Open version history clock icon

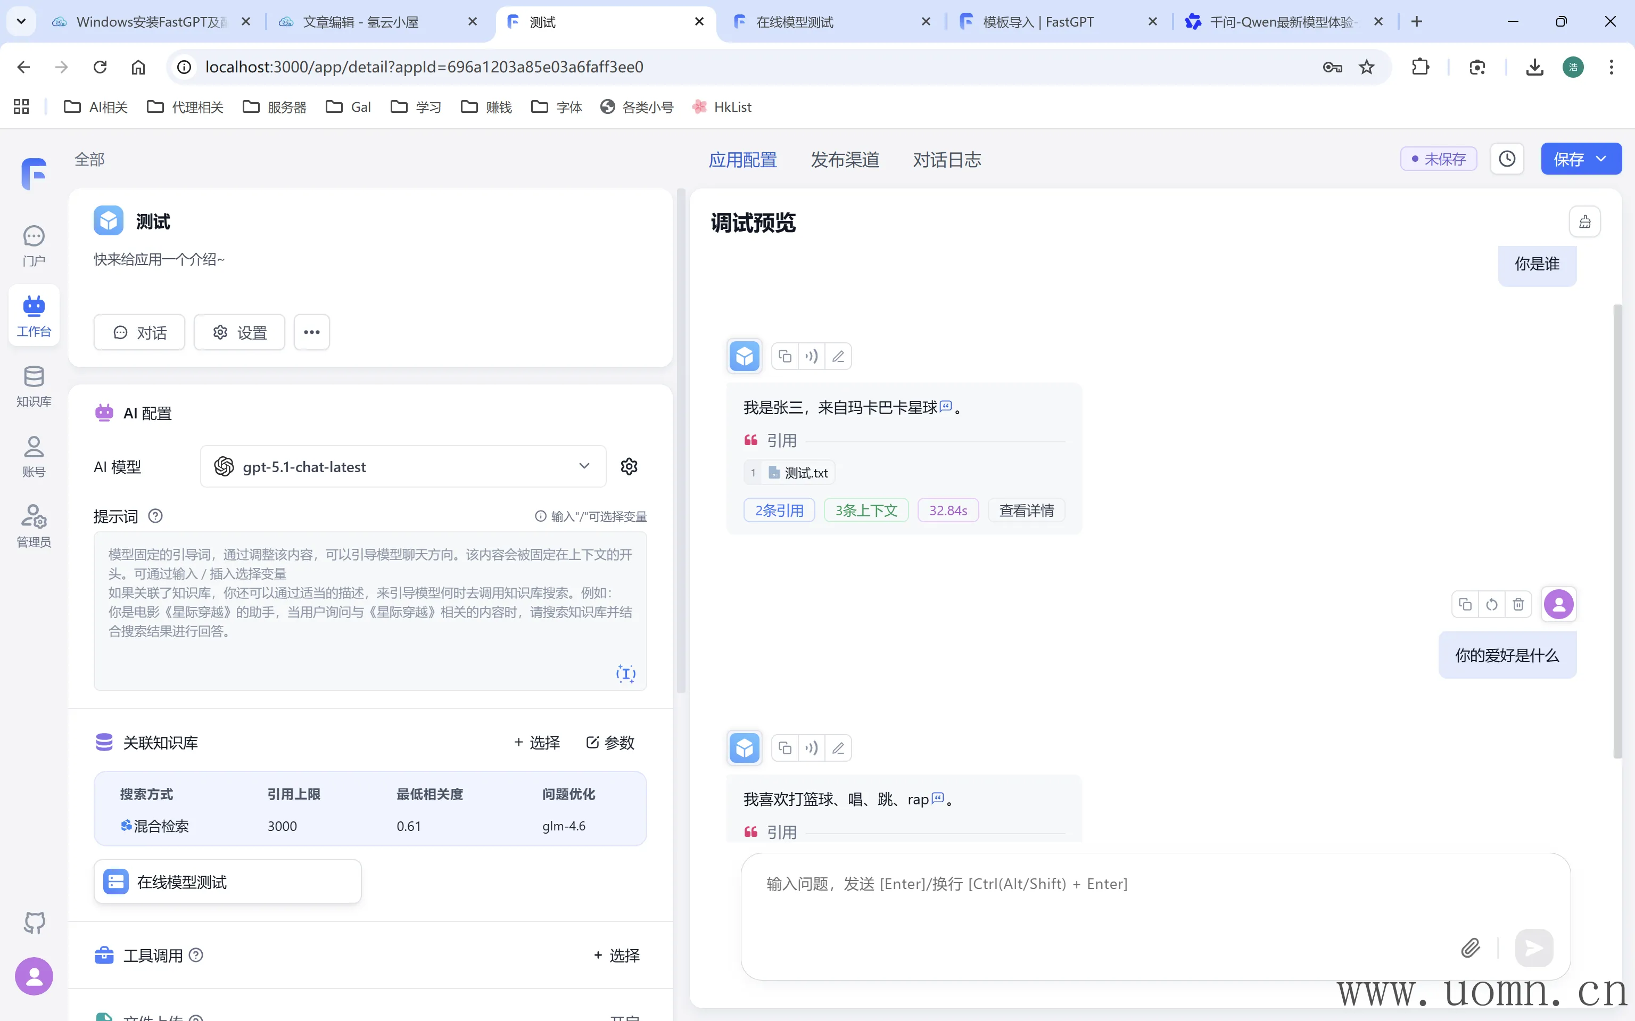click(1507, 159)
